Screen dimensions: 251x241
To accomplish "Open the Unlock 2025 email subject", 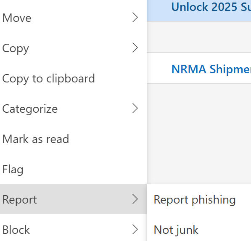I will pos(211,7).
